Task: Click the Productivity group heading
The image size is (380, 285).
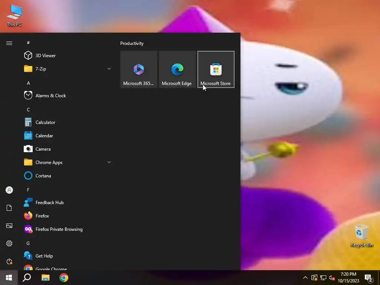Action: point(132,43)
